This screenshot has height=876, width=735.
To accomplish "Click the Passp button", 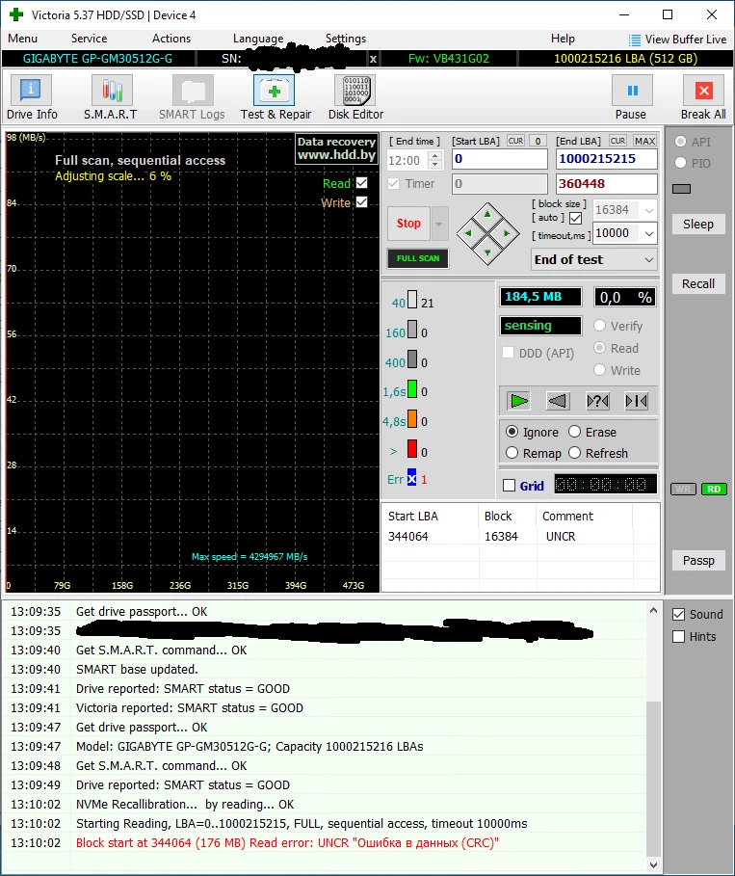I will point(698,560).
